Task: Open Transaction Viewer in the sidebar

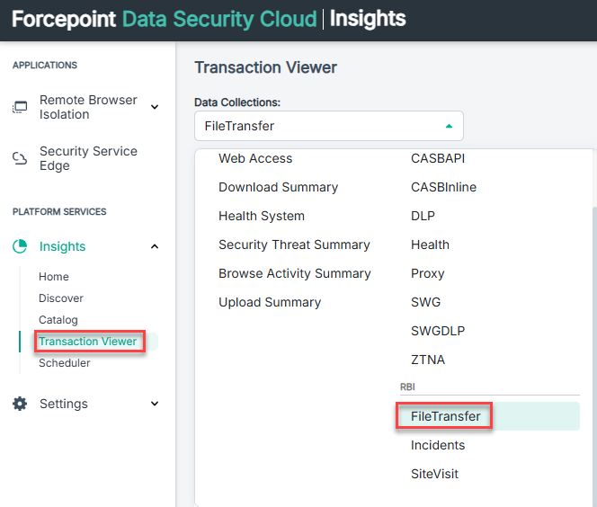Action: pyautogui.click(x=88, y=342)
